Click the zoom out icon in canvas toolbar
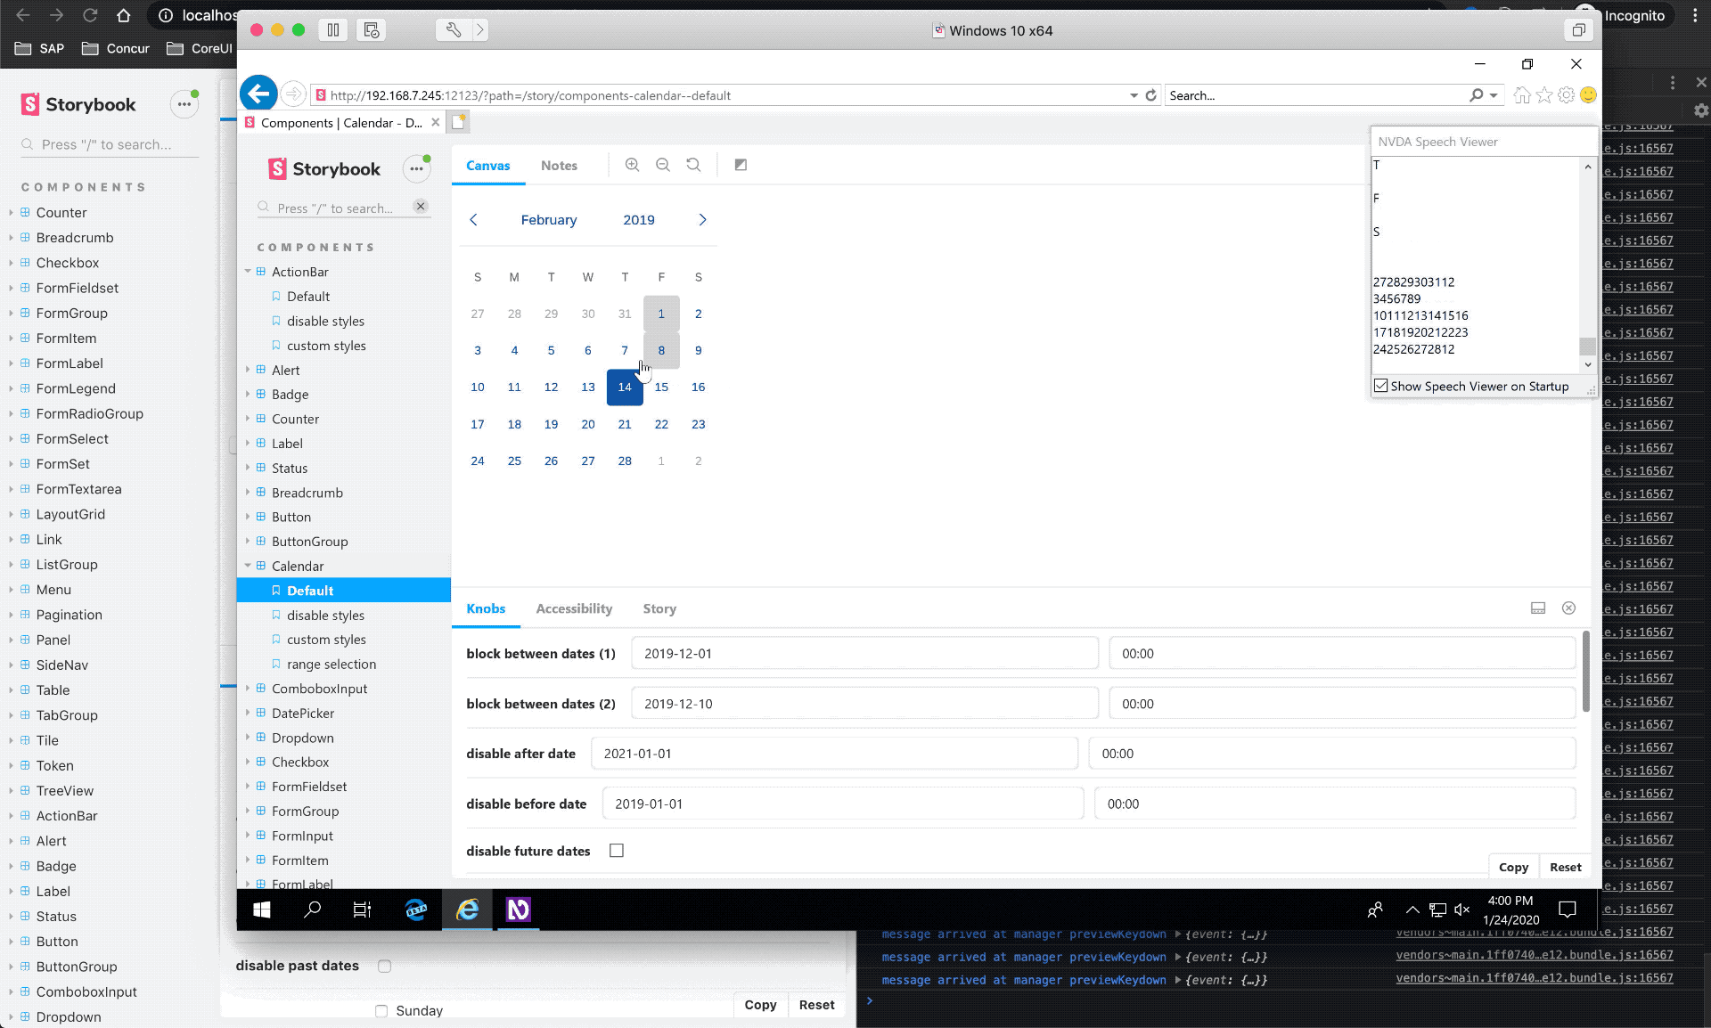The image size is (1711, 1028). tap(662, 165)
